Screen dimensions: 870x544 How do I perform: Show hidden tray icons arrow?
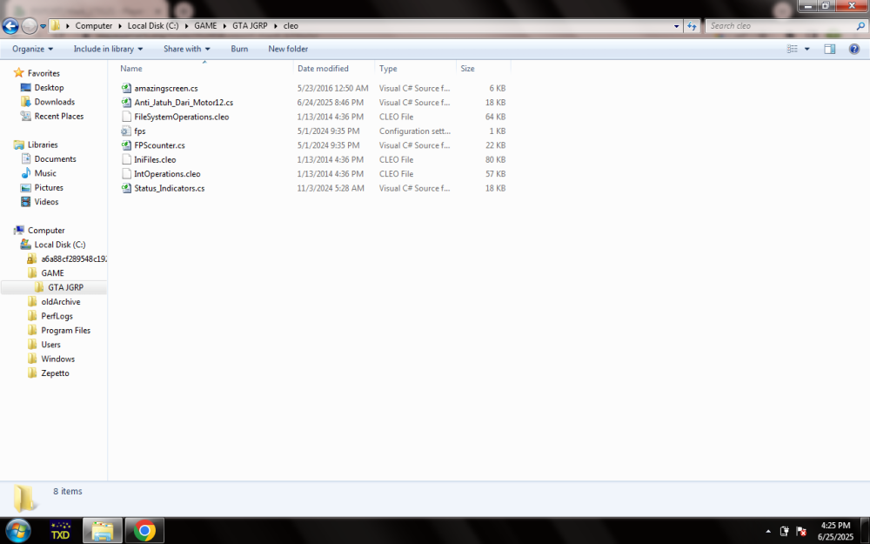(x=768, y=532)
